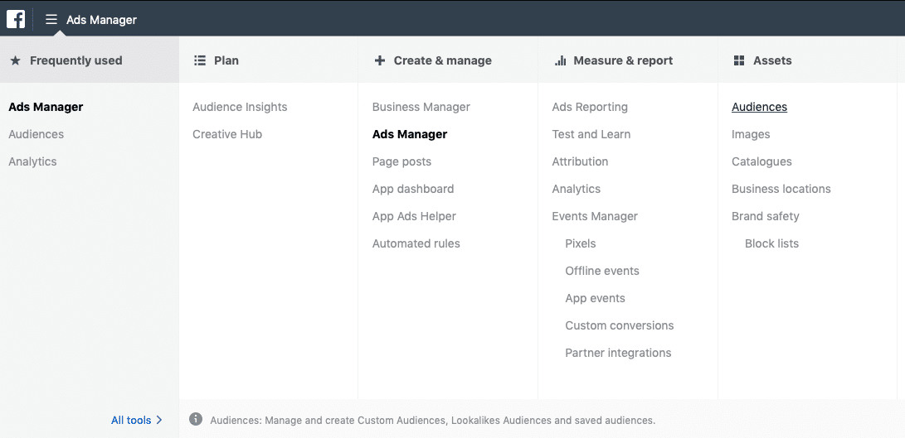Open Images under Assets
This screenshot has height=438, width=905.
click(x=751, y=134)
